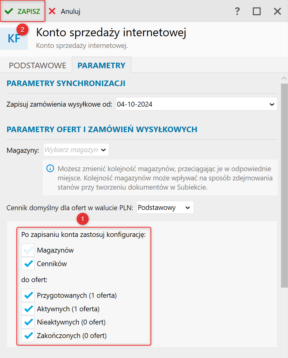Screen dimensions: 288x358
Task: Open help with the question mark icon
Action: (x=237, y=11)
